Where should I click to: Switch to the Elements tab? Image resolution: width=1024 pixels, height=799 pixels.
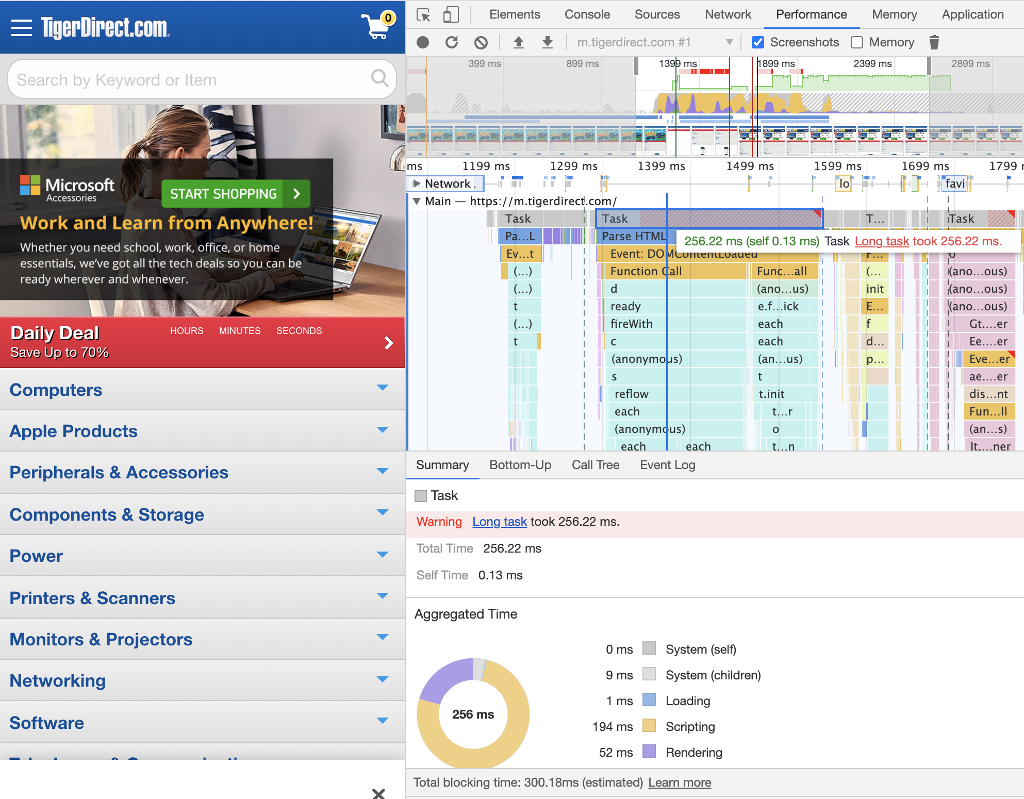tap(515, 14)
